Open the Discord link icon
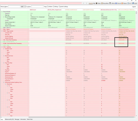 116,3
